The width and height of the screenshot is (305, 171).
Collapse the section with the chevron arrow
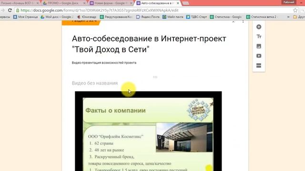233,21
